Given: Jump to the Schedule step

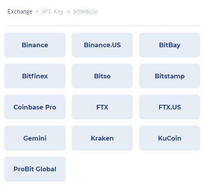Looking at the screenshot, I should coord(85,12).
